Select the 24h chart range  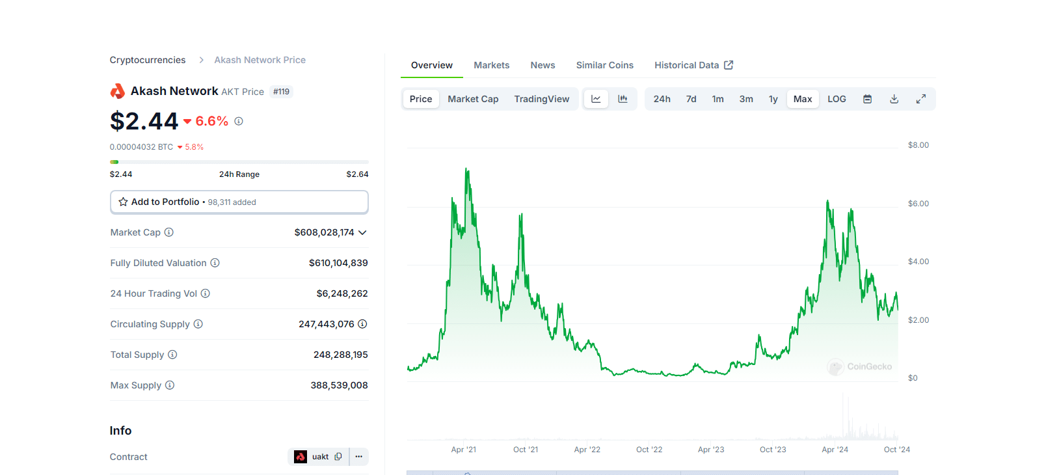[x=662, y=99]
